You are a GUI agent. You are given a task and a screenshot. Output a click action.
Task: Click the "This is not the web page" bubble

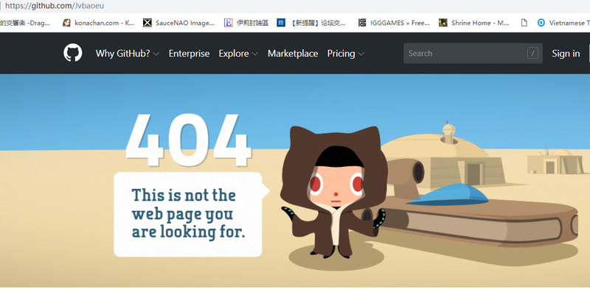coord(191,214)
